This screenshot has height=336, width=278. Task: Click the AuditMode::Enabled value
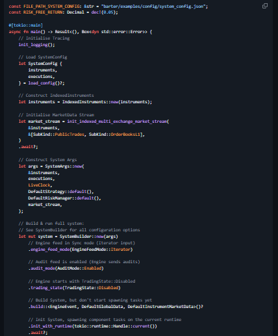(x=79, y=268)
